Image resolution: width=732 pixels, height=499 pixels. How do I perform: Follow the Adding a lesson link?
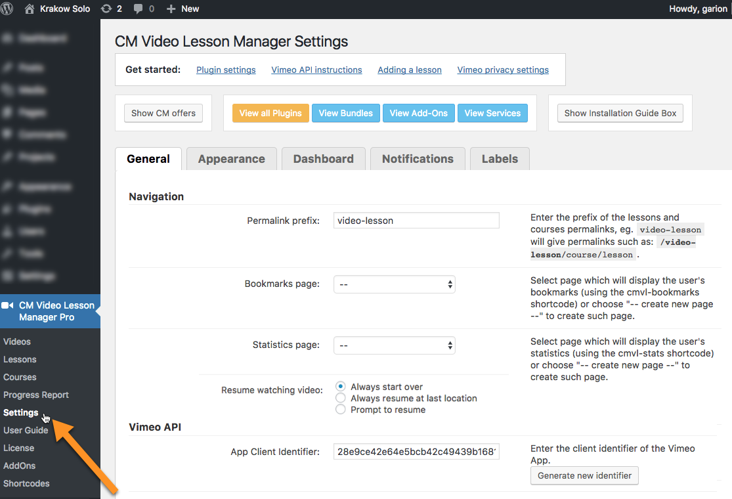tap(410, 70)
